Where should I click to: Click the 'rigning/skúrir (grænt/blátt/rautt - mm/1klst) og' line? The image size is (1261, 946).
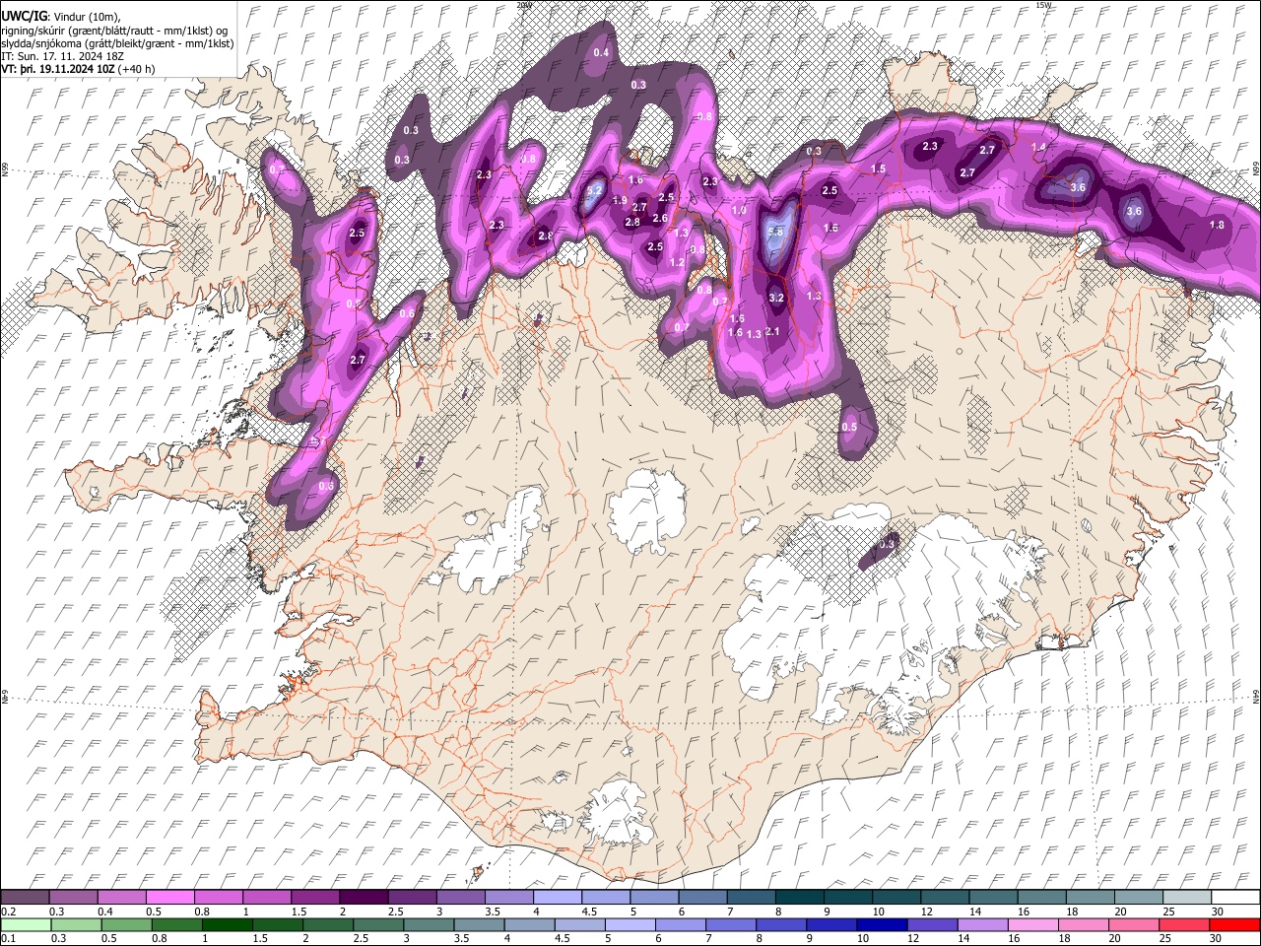pyautogui.click(x=115, y=31)
